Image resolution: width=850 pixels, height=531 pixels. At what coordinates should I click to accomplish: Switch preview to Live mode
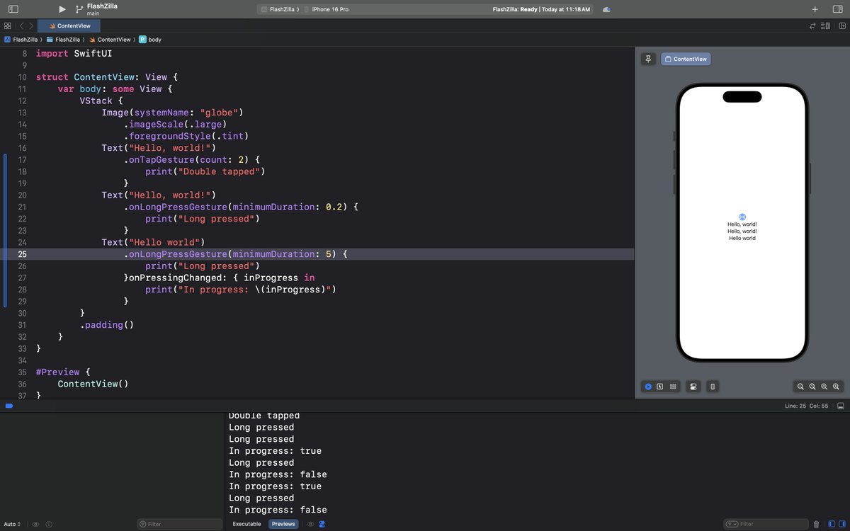pyautogui.click(x=648, y=387)
